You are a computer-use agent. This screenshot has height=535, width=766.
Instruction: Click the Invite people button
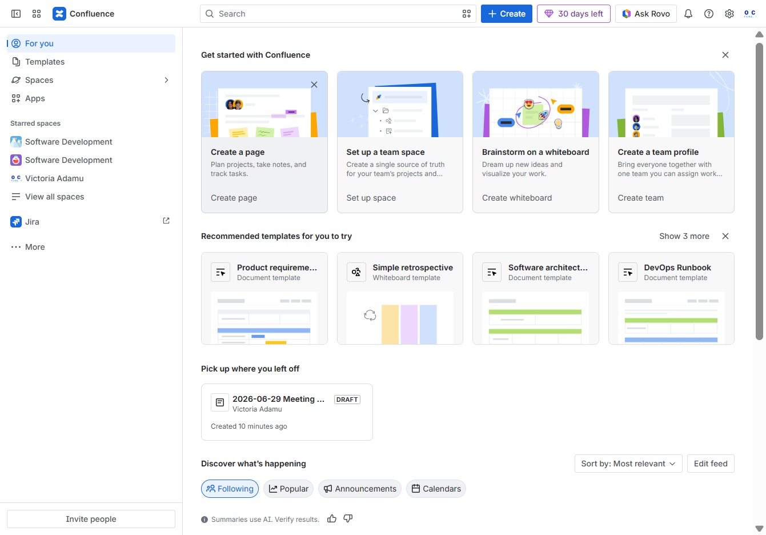[x=91, y=519]
